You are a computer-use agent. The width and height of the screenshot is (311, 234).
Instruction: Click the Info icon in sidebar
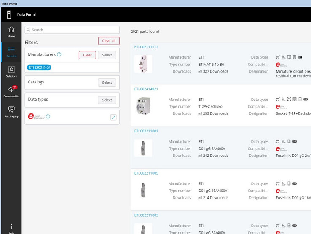pos(11,228)
